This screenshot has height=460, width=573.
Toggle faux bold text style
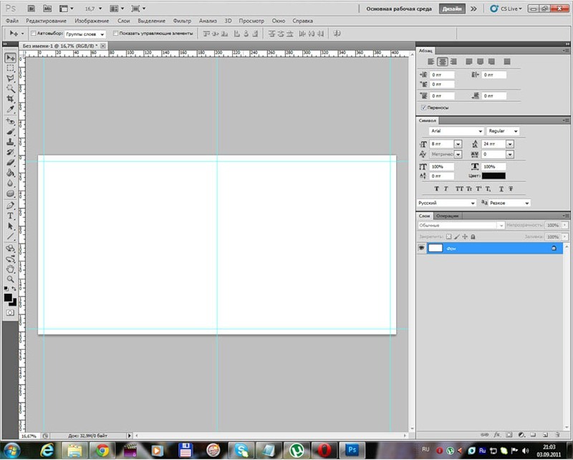(436, 188)
